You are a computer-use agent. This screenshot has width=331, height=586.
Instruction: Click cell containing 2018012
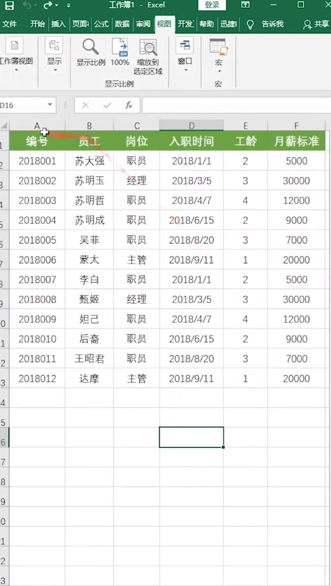point(37,378)
